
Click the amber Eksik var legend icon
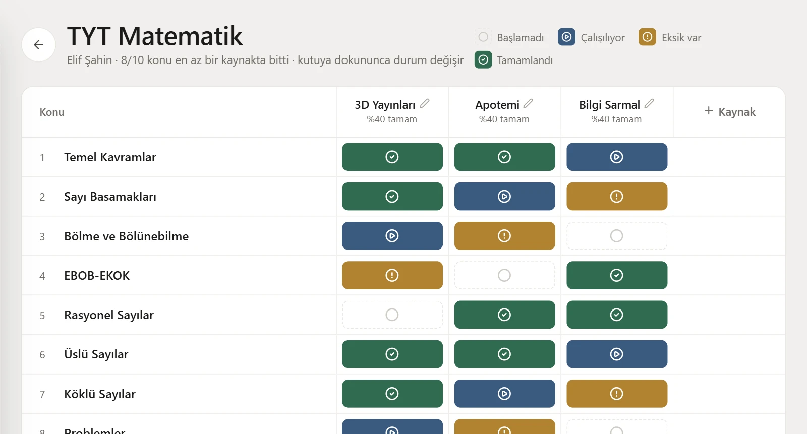point(647,37)
